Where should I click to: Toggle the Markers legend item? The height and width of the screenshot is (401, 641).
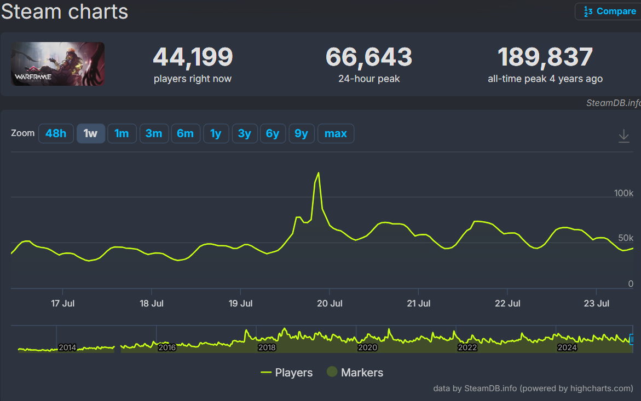point(355,373)
